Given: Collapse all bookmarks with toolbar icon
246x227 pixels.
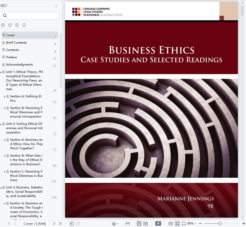Looking at the screenshot, I should coord(10,25).
